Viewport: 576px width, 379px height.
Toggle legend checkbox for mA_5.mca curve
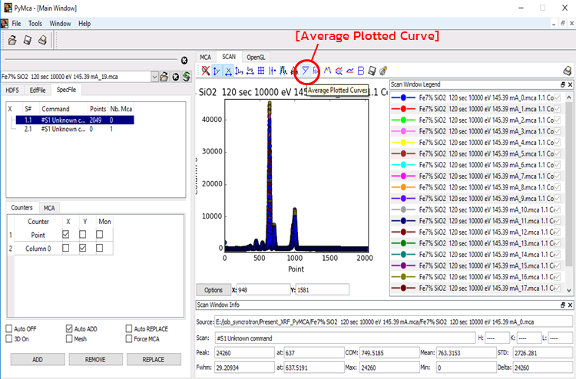558,153
